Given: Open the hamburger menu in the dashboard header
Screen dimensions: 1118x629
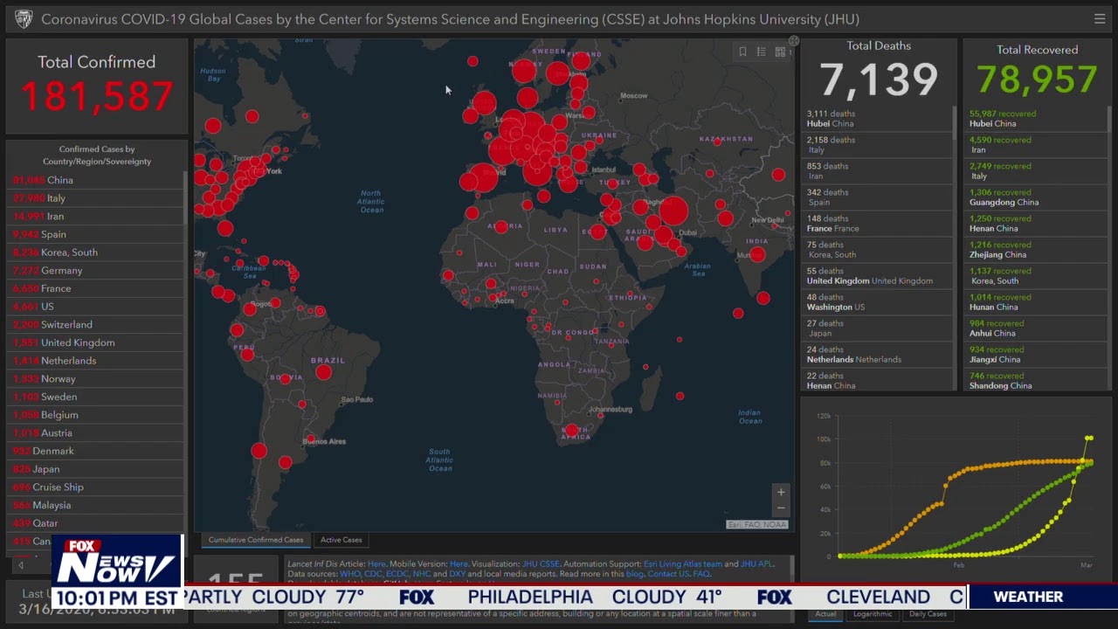Looking at the screenshot, I should (x=1100, y=18).
